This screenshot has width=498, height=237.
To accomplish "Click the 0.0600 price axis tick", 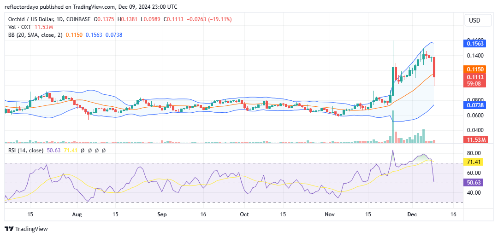I will 475,116.
